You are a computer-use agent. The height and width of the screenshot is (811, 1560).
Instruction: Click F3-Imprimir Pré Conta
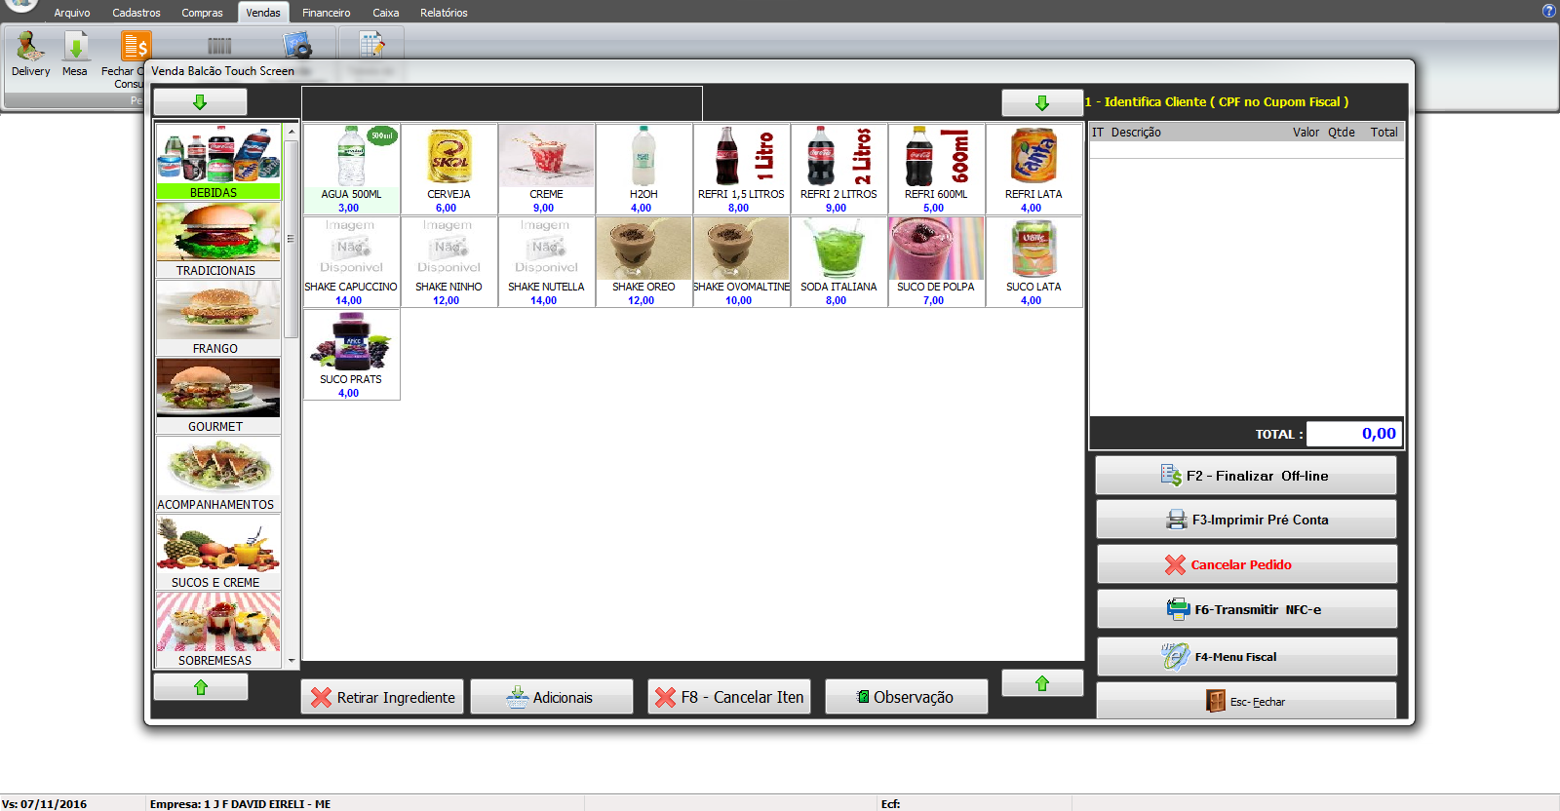tap(1246, 520)
